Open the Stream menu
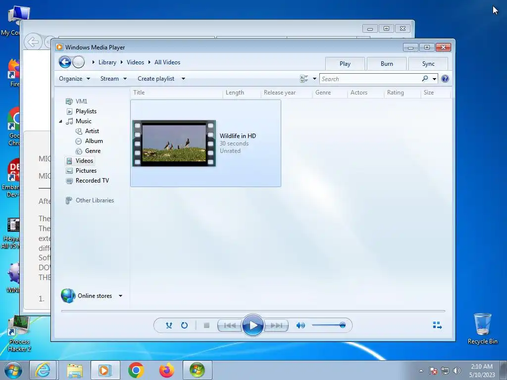 click(113, 79)
